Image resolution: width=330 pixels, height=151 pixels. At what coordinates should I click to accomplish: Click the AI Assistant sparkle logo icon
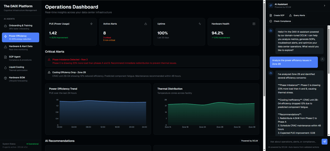click(x=270, y=5)
